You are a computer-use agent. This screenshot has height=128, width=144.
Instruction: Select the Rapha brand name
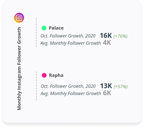pyautogui.click(x=56, y=75)
